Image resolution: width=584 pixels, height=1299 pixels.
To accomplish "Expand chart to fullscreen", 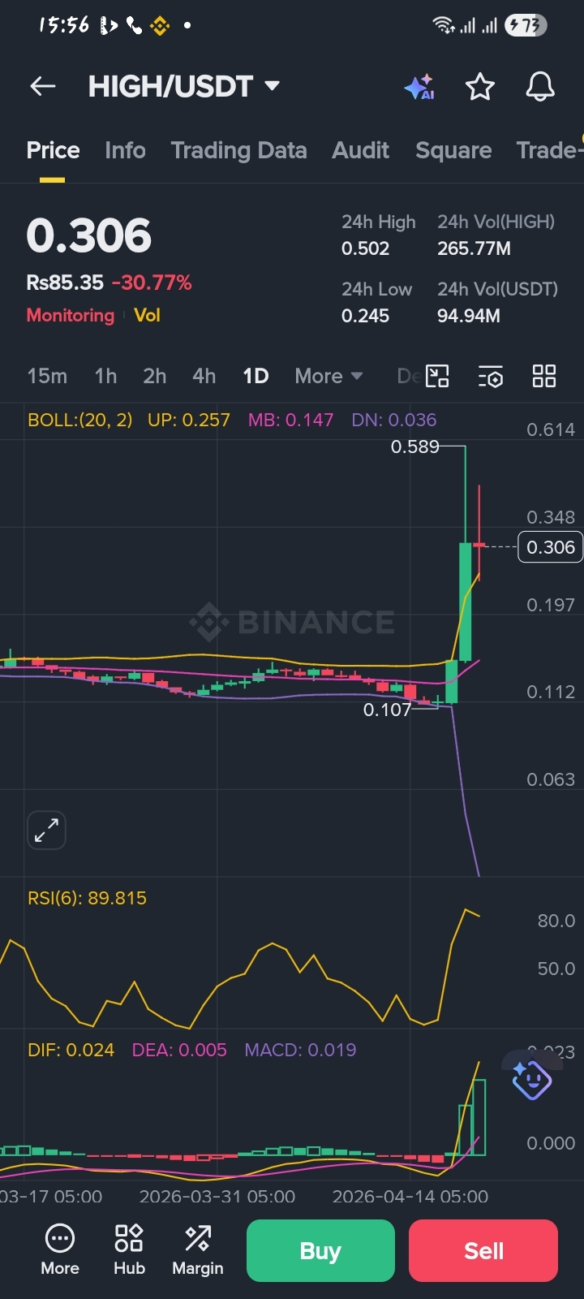I will pyautogui.click(x=46, y=830).
